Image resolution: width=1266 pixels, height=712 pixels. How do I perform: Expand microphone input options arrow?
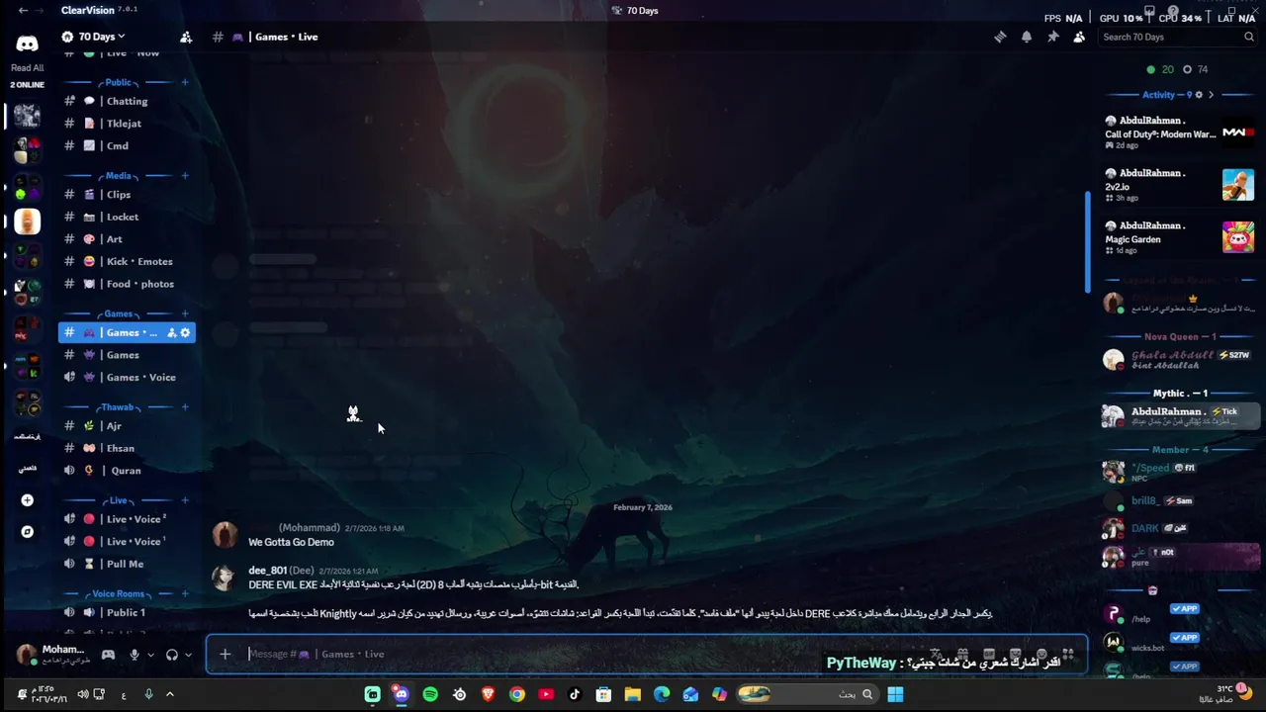150,655
